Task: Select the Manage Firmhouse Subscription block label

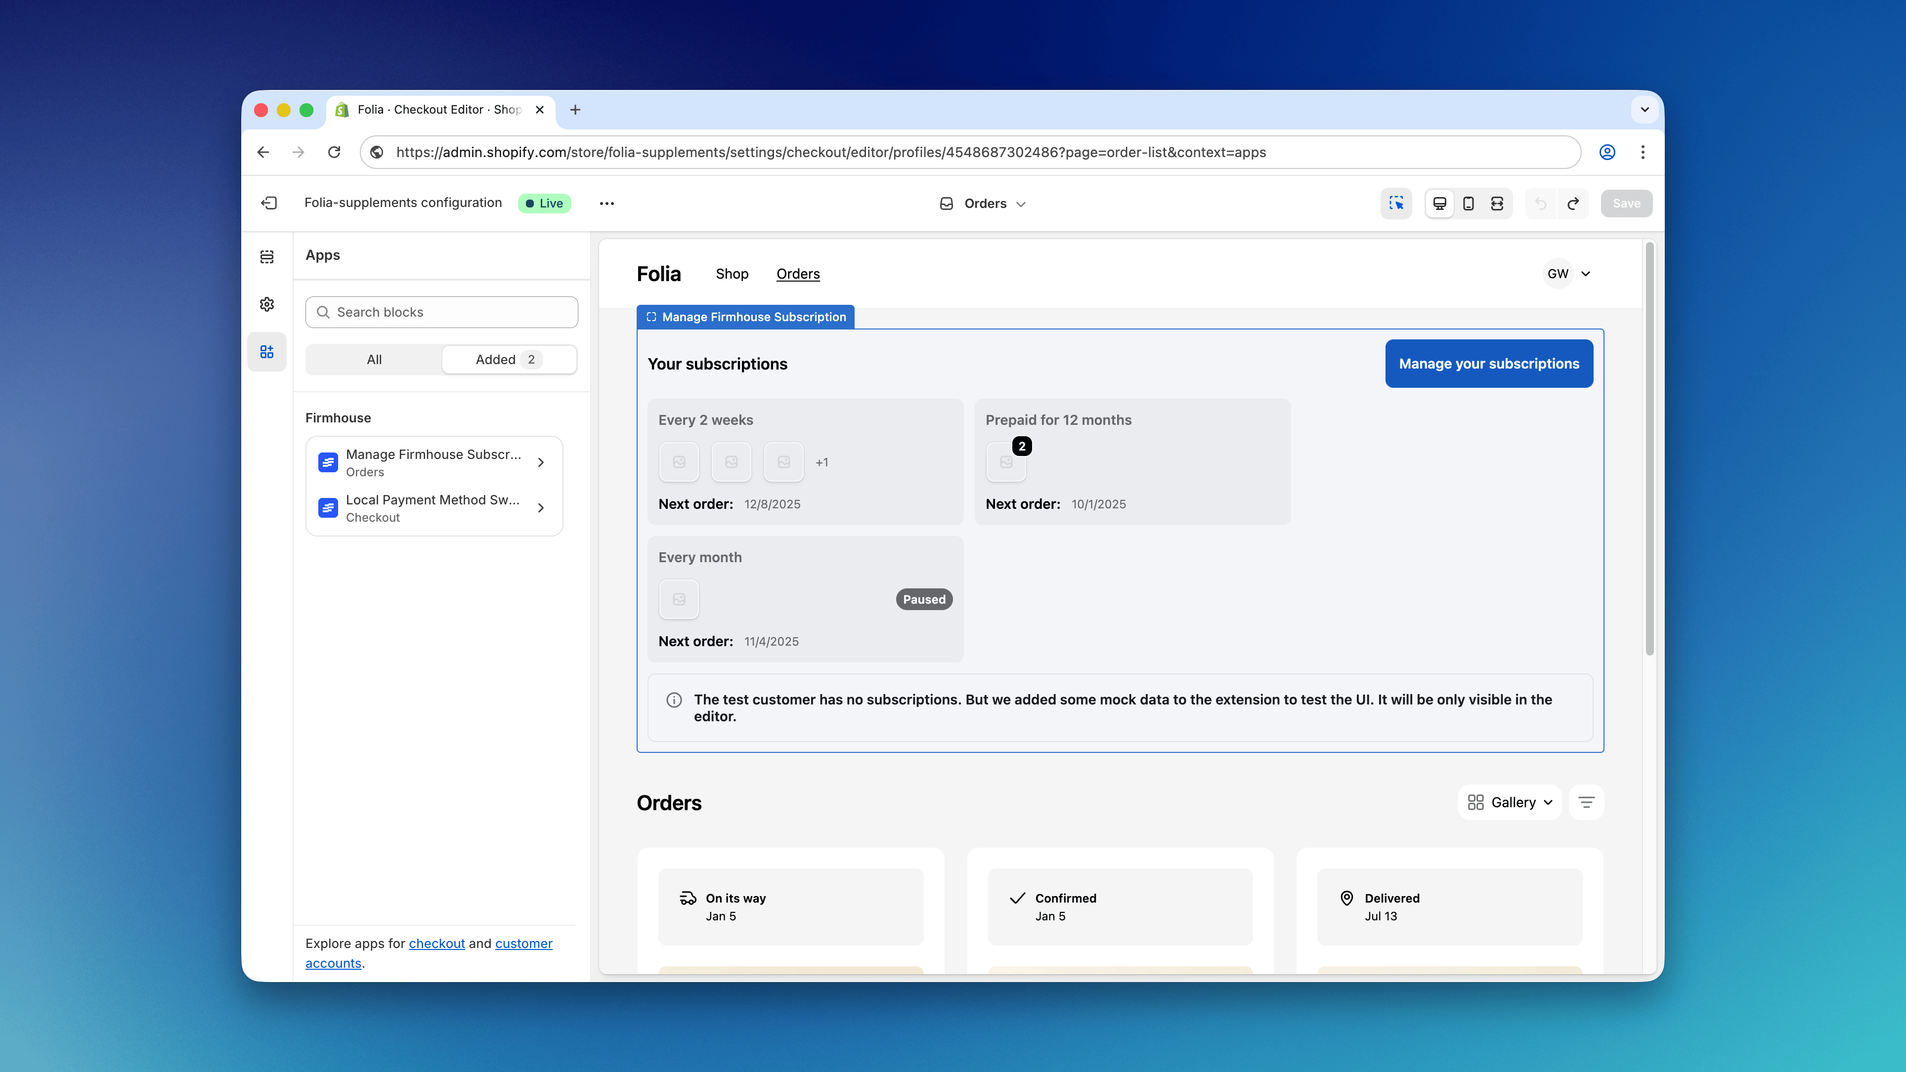Action: coord(745,317)
